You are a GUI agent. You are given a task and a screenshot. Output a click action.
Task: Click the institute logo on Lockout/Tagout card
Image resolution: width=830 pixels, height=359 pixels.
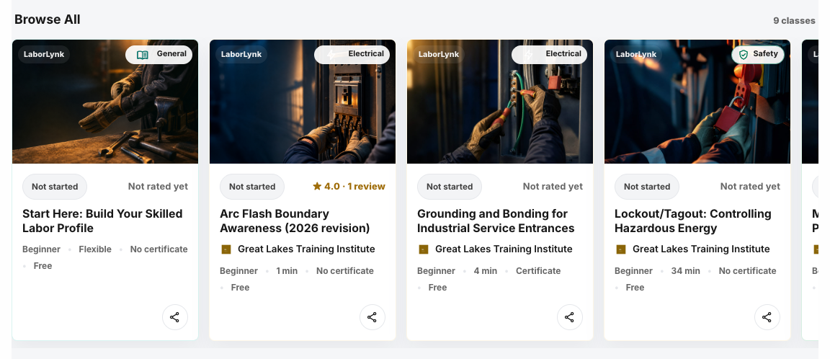(621, 249)
